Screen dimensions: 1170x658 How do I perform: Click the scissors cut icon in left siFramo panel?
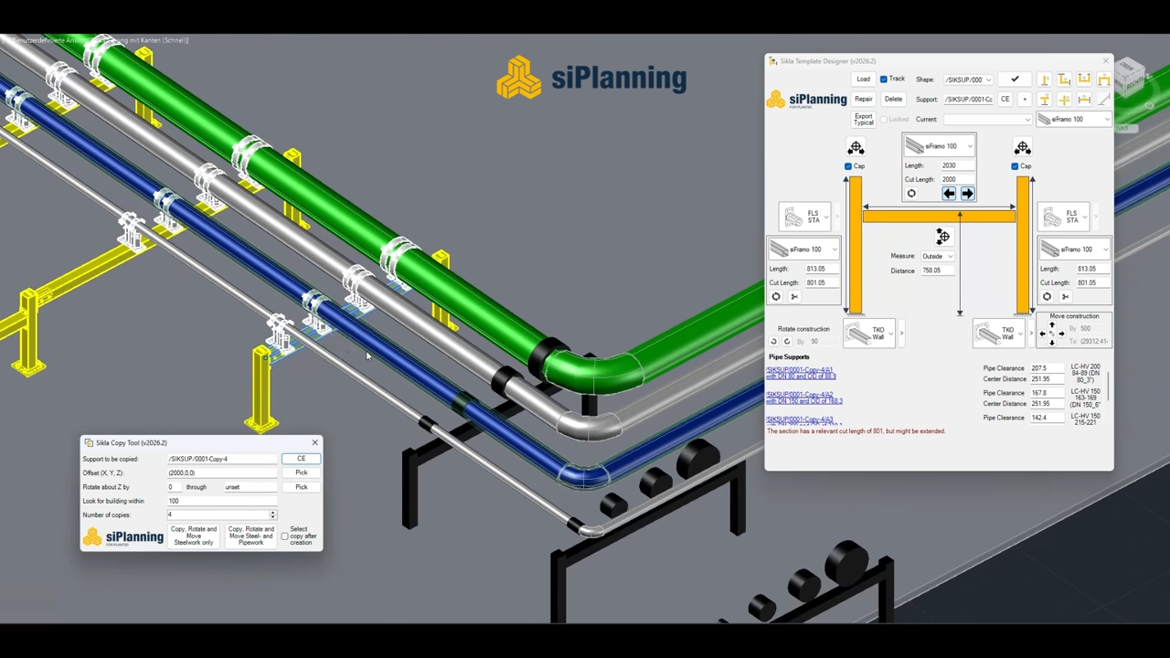click(x=793, y=297)
